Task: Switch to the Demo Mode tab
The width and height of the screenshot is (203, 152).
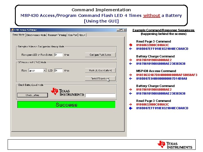Action: (19, 35)
